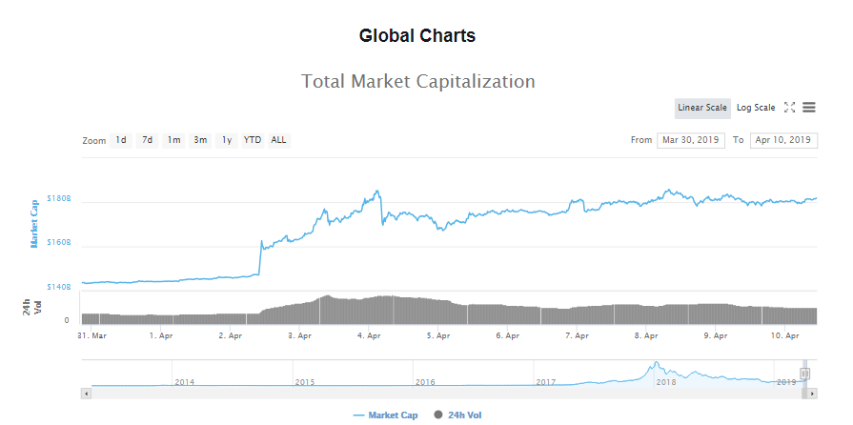The width and height of the screenshot is (853, 425).
Task: Edit the To date field
Action: 783,140
